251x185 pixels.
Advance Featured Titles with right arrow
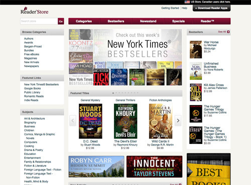(x=178, y=120)
